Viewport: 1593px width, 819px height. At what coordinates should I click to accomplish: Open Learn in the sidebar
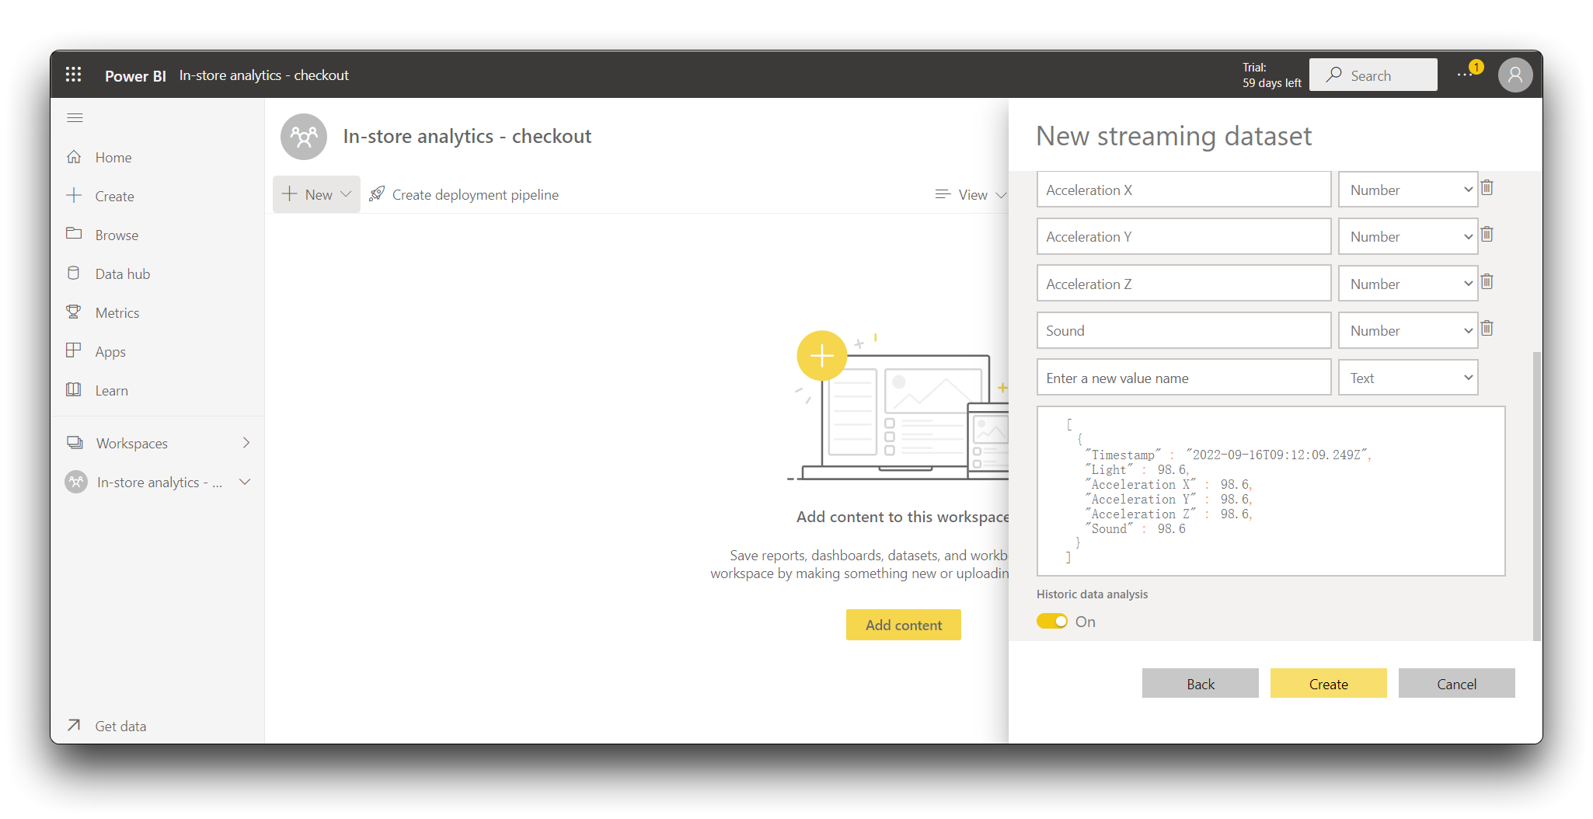111,390
